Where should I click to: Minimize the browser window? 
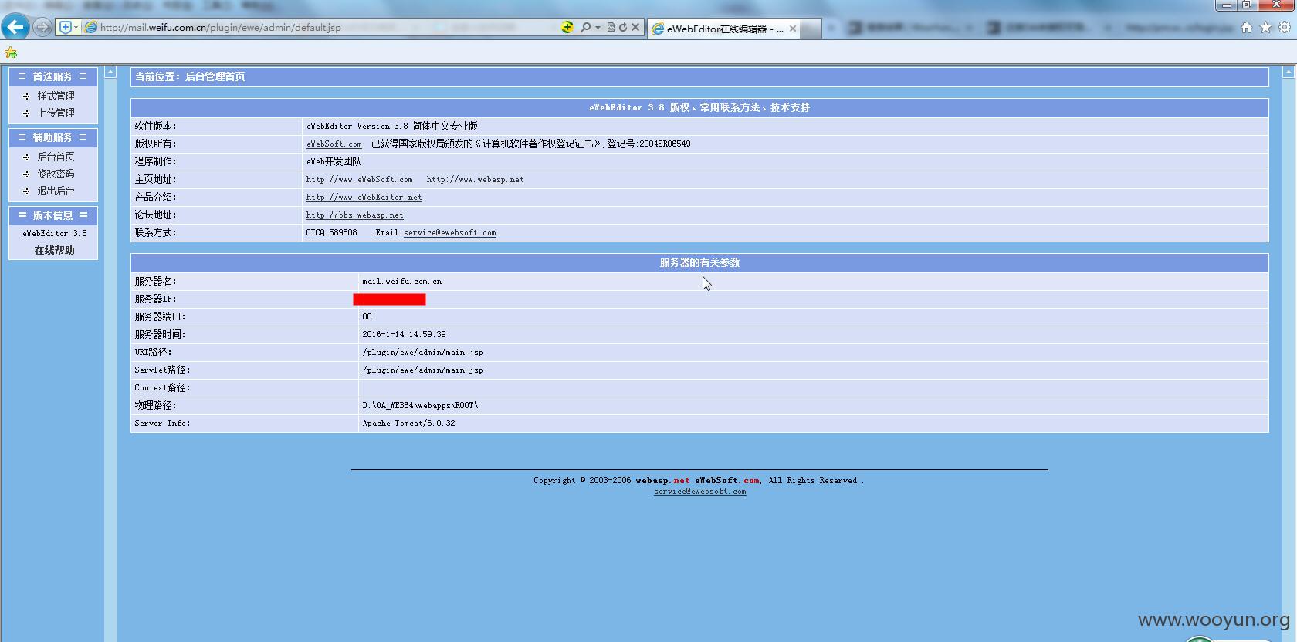coord(1226,5)
